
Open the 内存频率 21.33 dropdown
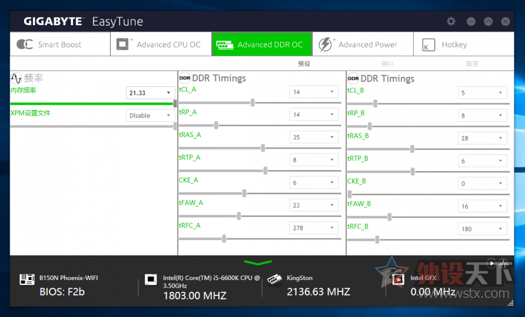point(150,93)
